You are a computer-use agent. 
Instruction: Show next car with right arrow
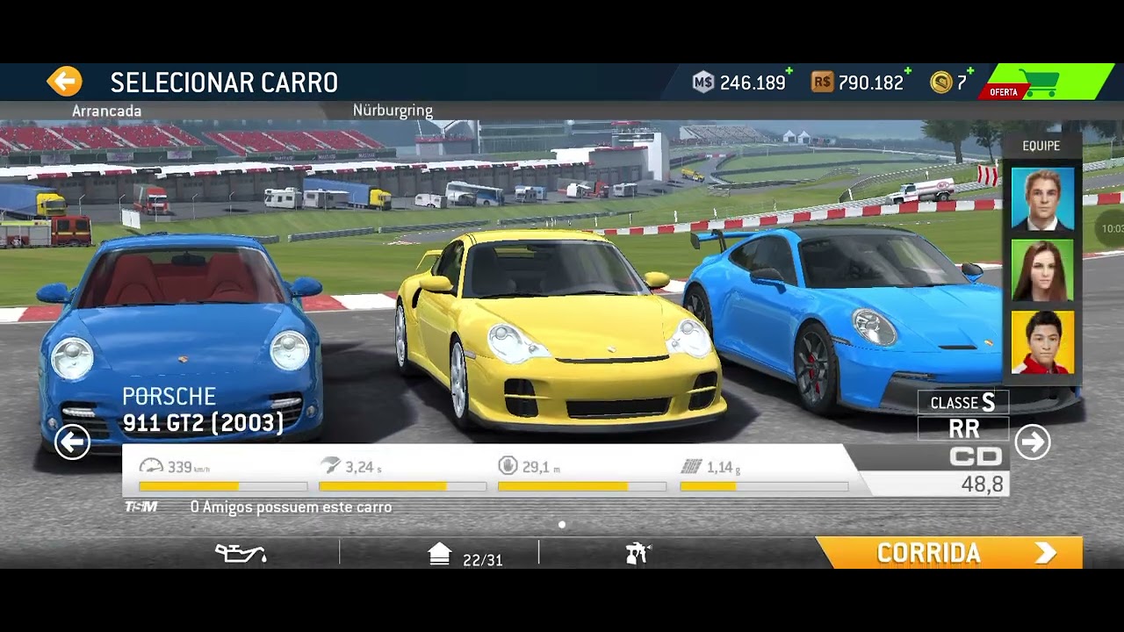click(1033, 442)
